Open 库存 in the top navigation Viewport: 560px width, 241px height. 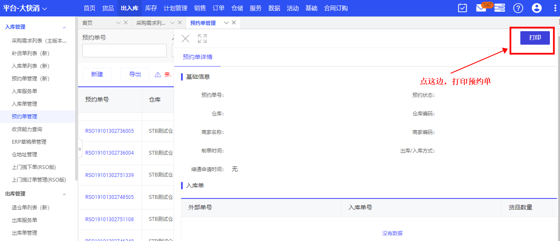coord(151,8)
